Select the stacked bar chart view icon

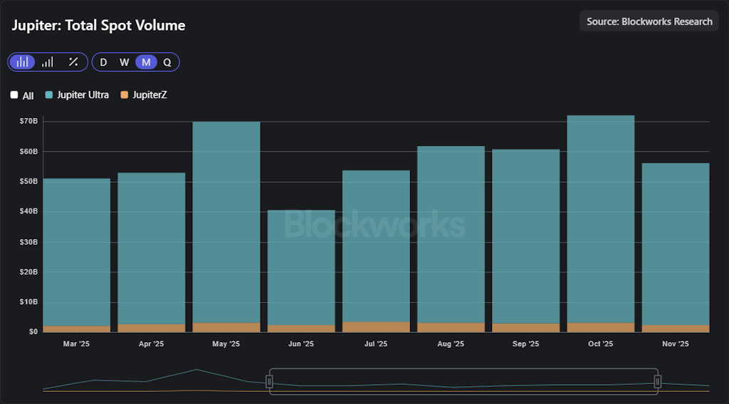[22, 62]
